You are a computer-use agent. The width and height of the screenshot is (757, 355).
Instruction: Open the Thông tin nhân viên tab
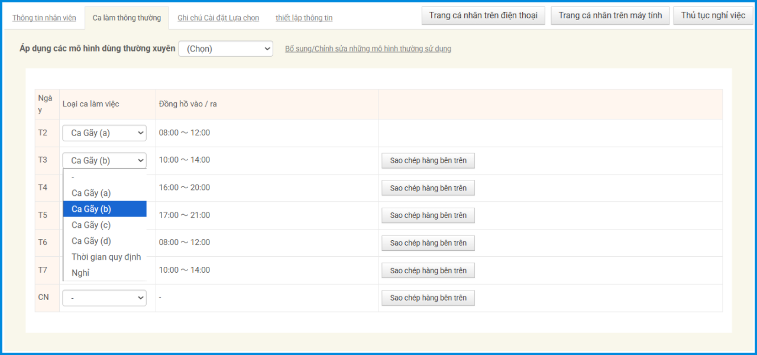[44, 18]
